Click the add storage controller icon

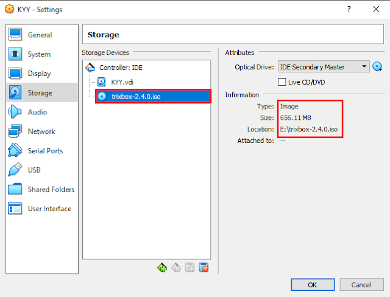[x=162, y=268]
